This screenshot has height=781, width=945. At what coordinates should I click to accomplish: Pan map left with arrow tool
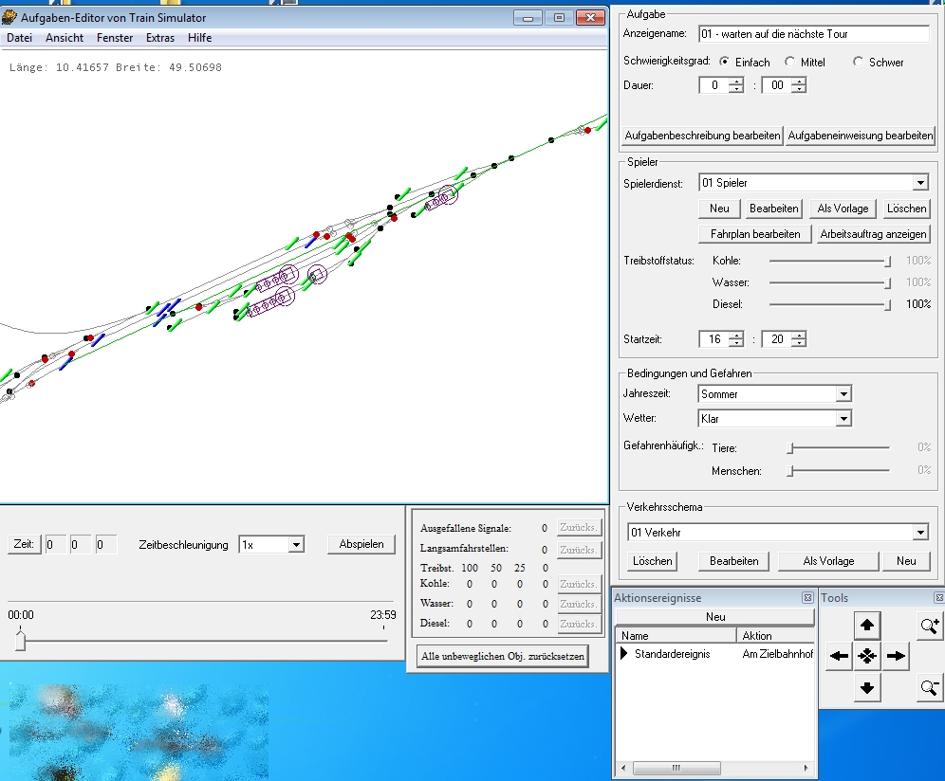point(839,656)
